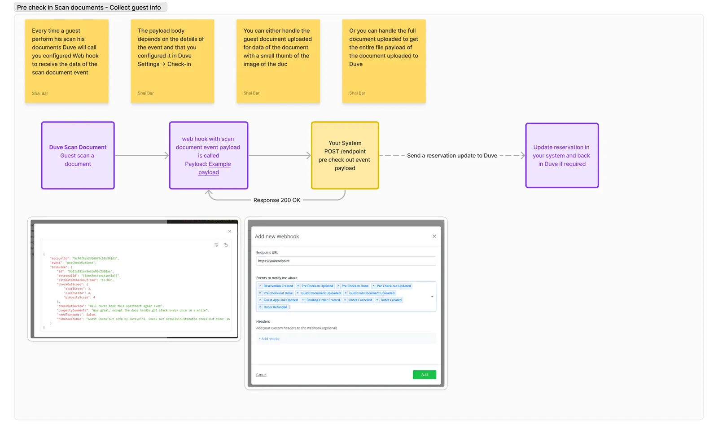Select the 'Every time a guest' sticky note
Screen dimensions: 718x434
67,61
